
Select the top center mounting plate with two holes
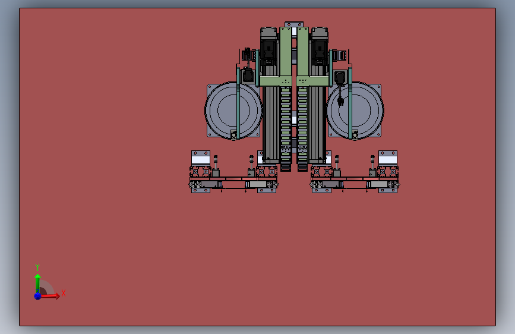[x=294, y=24]
